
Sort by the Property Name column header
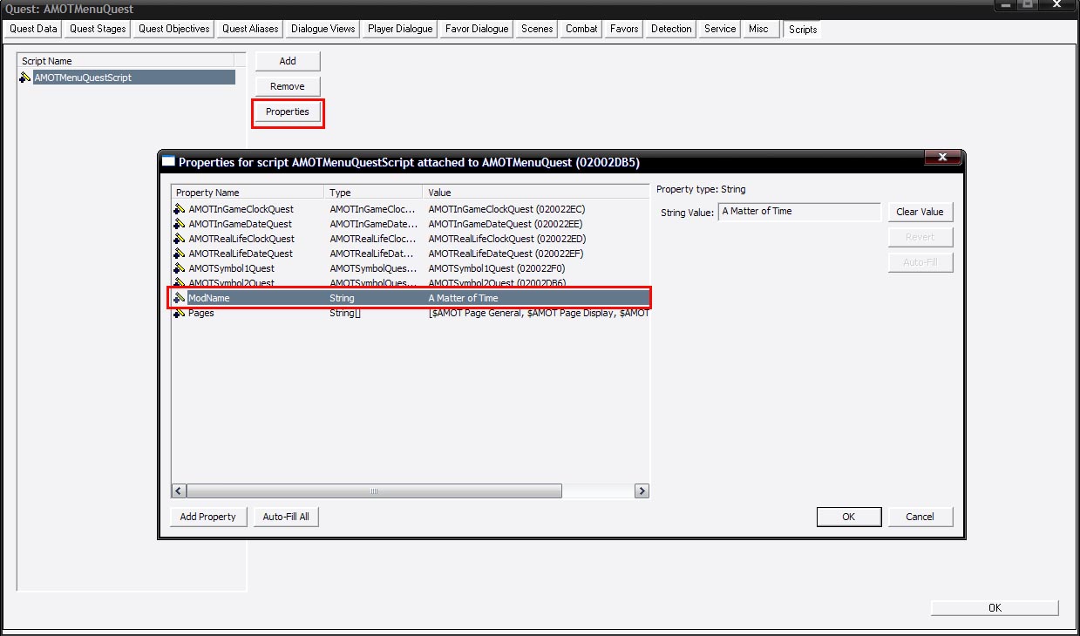pos(248,193)
